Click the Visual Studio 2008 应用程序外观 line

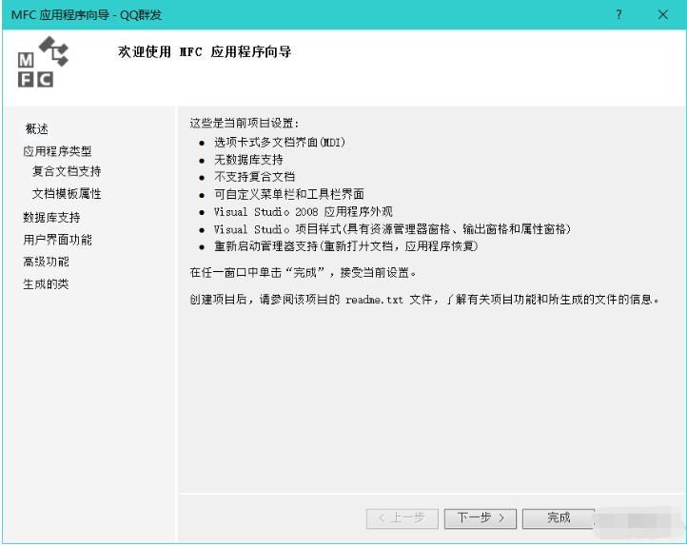coord(303,212)
